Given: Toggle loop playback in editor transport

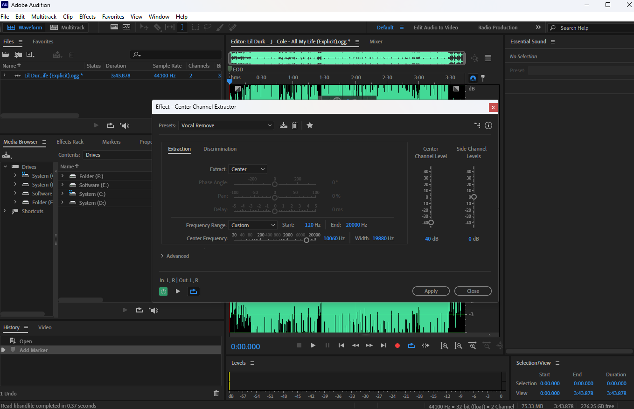Looking at the screenshot, I should tap(411, 346).
